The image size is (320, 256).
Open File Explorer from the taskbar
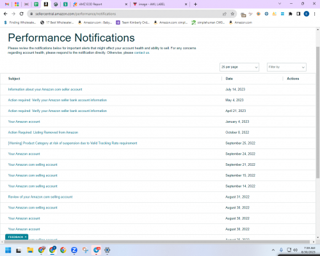[x=30, y=250]
